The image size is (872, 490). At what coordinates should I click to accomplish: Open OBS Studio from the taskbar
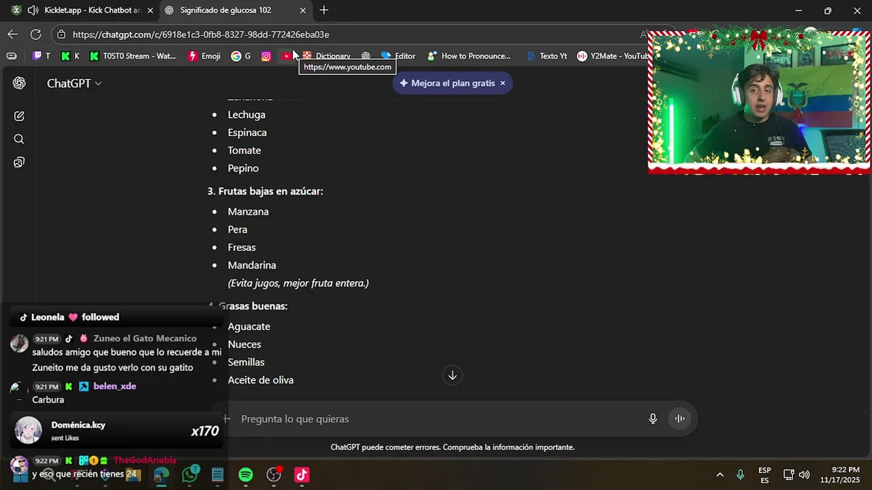pos(274,474)
